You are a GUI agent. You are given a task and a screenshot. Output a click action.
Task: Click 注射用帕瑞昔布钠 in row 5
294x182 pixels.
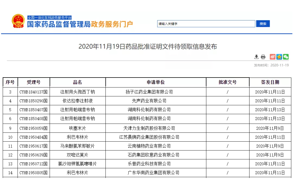[x=77, y=110]
